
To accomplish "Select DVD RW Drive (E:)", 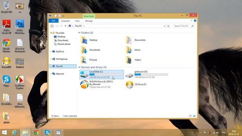I will pyautogui.click(x=102, y=84).
